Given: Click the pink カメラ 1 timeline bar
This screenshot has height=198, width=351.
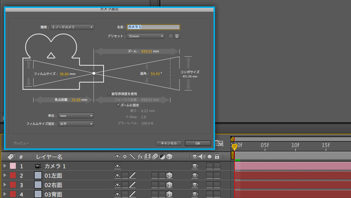Looking at the screenshot, I should [293, 166].
